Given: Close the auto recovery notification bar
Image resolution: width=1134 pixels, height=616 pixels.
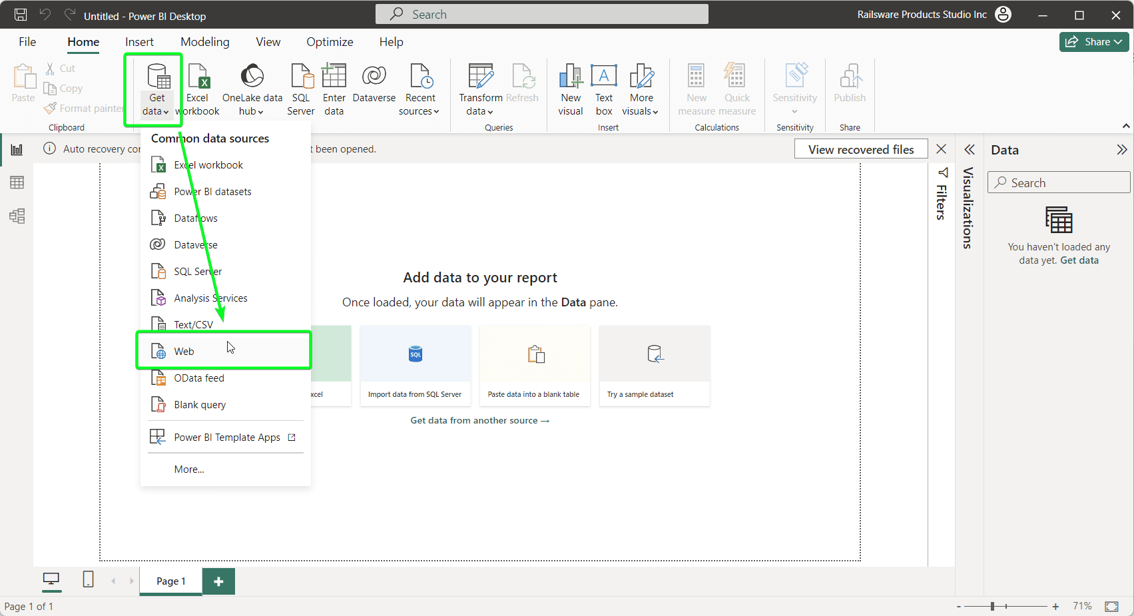Looking at the screenshot, I should pos(942,149).
